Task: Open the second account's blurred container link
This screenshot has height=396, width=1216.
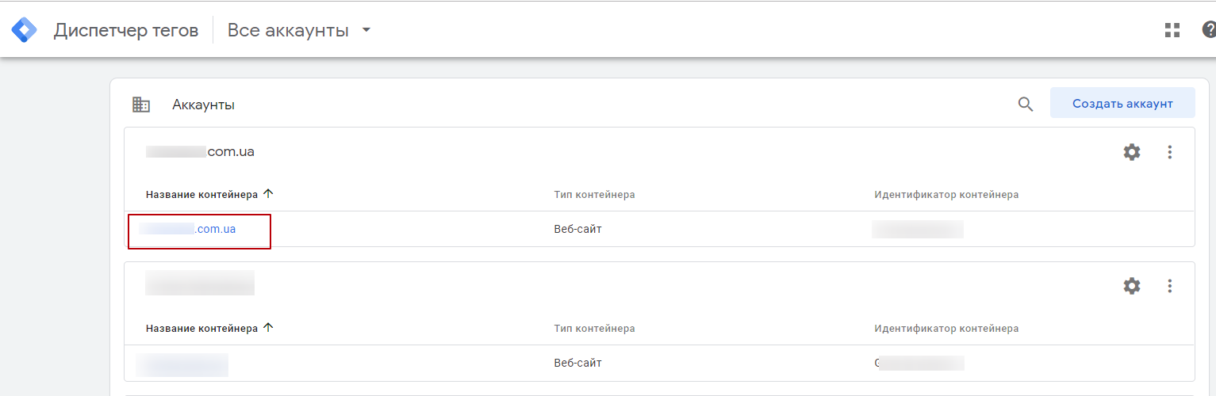Action: pyautogui.click(x=182, y=364)
